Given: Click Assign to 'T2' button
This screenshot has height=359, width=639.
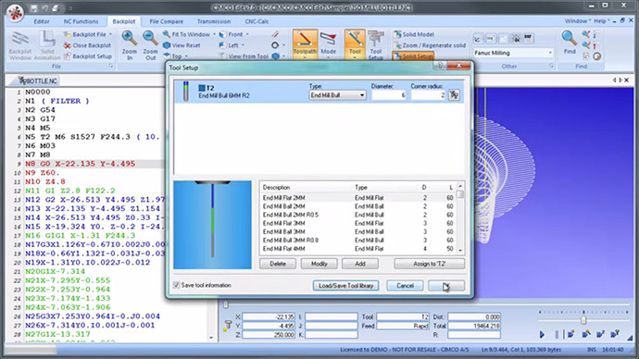Looking at the screenshot, I should point(429,264).
